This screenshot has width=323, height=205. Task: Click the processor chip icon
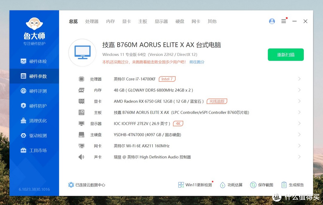point(81,79)
